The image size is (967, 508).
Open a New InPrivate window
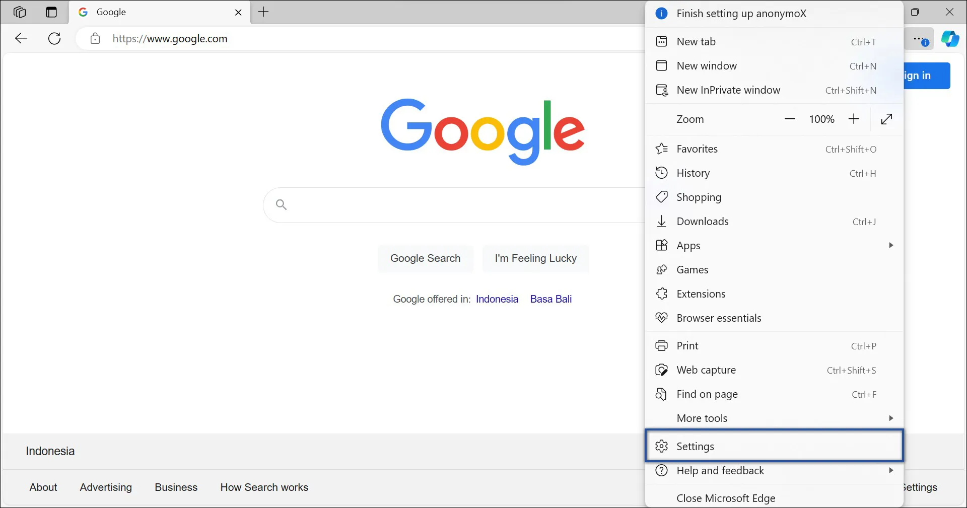727,90
